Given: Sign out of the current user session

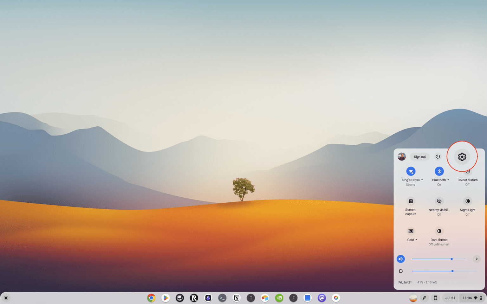Looking at the screenshot, I should [419, 156].
